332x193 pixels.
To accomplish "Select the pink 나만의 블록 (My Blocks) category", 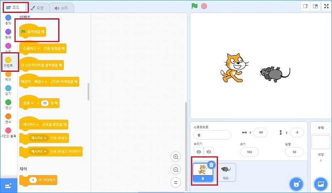I will coord(8,133).
